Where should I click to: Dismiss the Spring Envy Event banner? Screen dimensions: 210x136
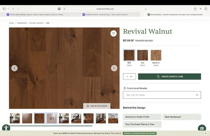click(205, 133)
